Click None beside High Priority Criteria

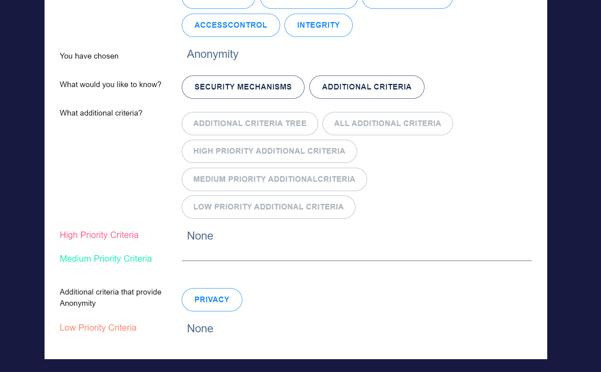tap(200, 236)
